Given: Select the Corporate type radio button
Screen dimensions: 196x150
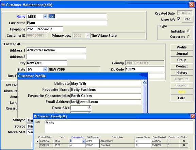Looking at the screenshot, I should point(189,37).
